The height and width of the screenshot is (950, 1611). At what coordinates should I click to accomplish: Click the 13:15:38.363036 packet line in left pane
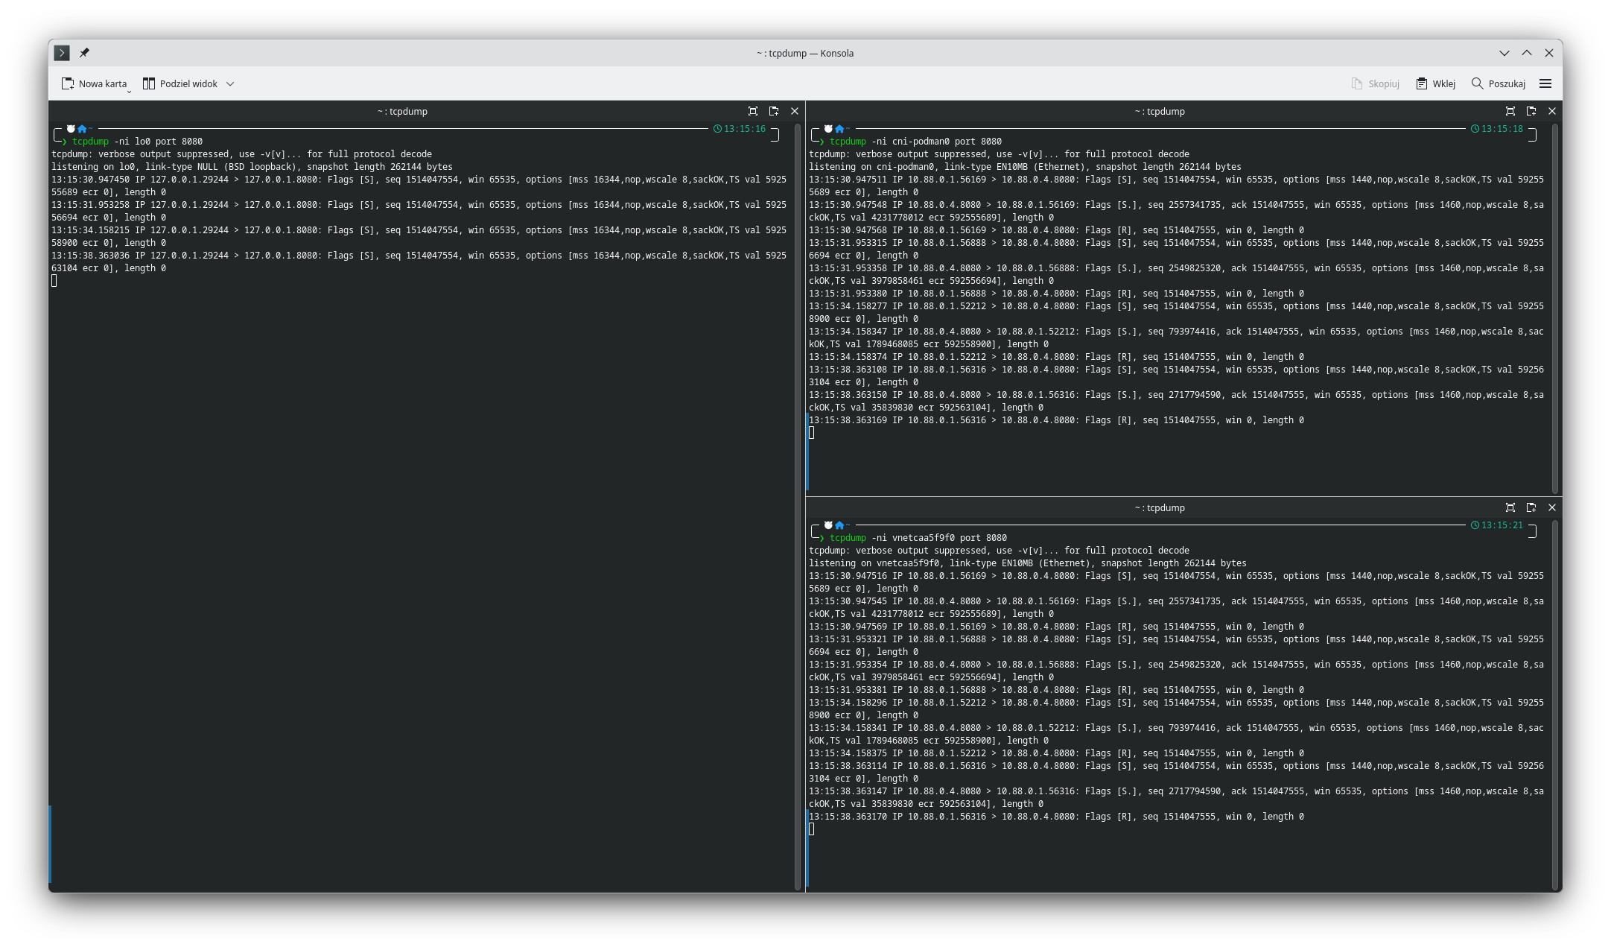tap(419, 262)
